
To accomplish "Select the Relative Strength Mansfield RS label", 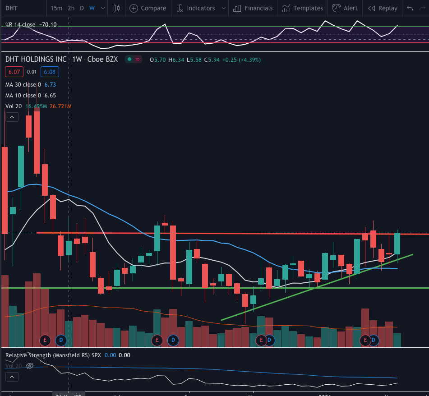I will 53,355.
